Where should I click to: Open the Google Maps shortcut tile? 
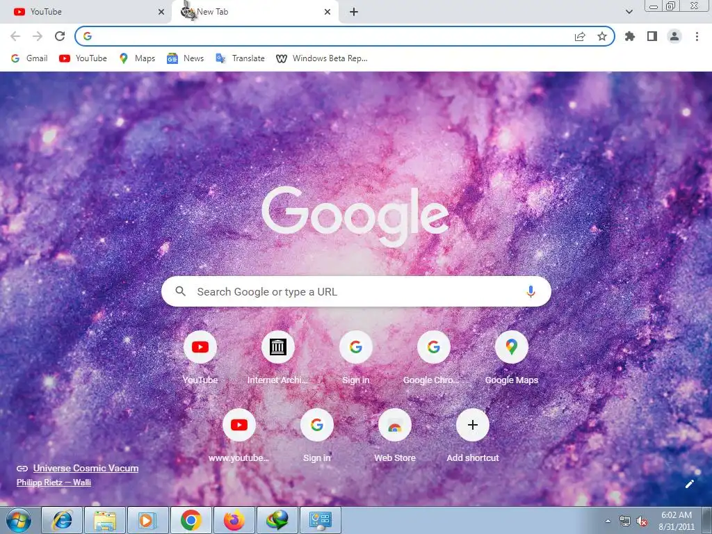511,358
